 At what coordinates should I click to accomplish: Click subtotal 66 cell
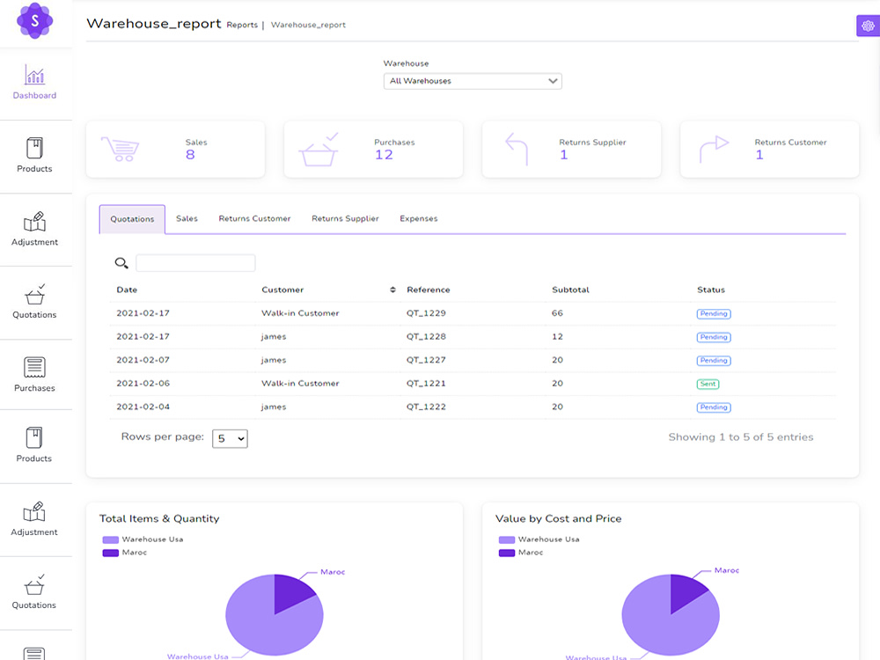557,313
